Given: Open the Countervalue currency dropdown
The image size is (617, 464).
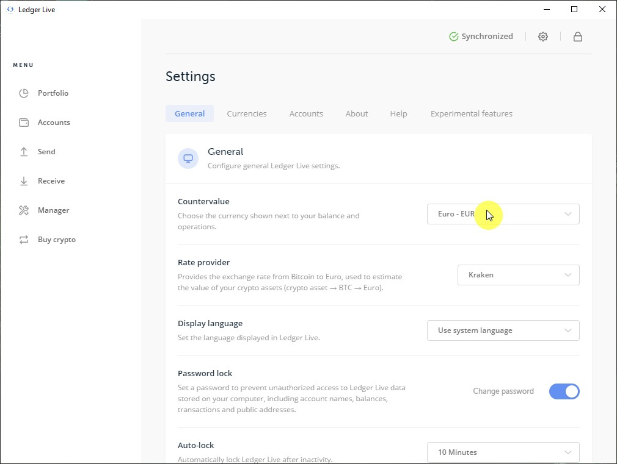Looking at the screenshot, I should pyautogui.click(x=503, y=214).
